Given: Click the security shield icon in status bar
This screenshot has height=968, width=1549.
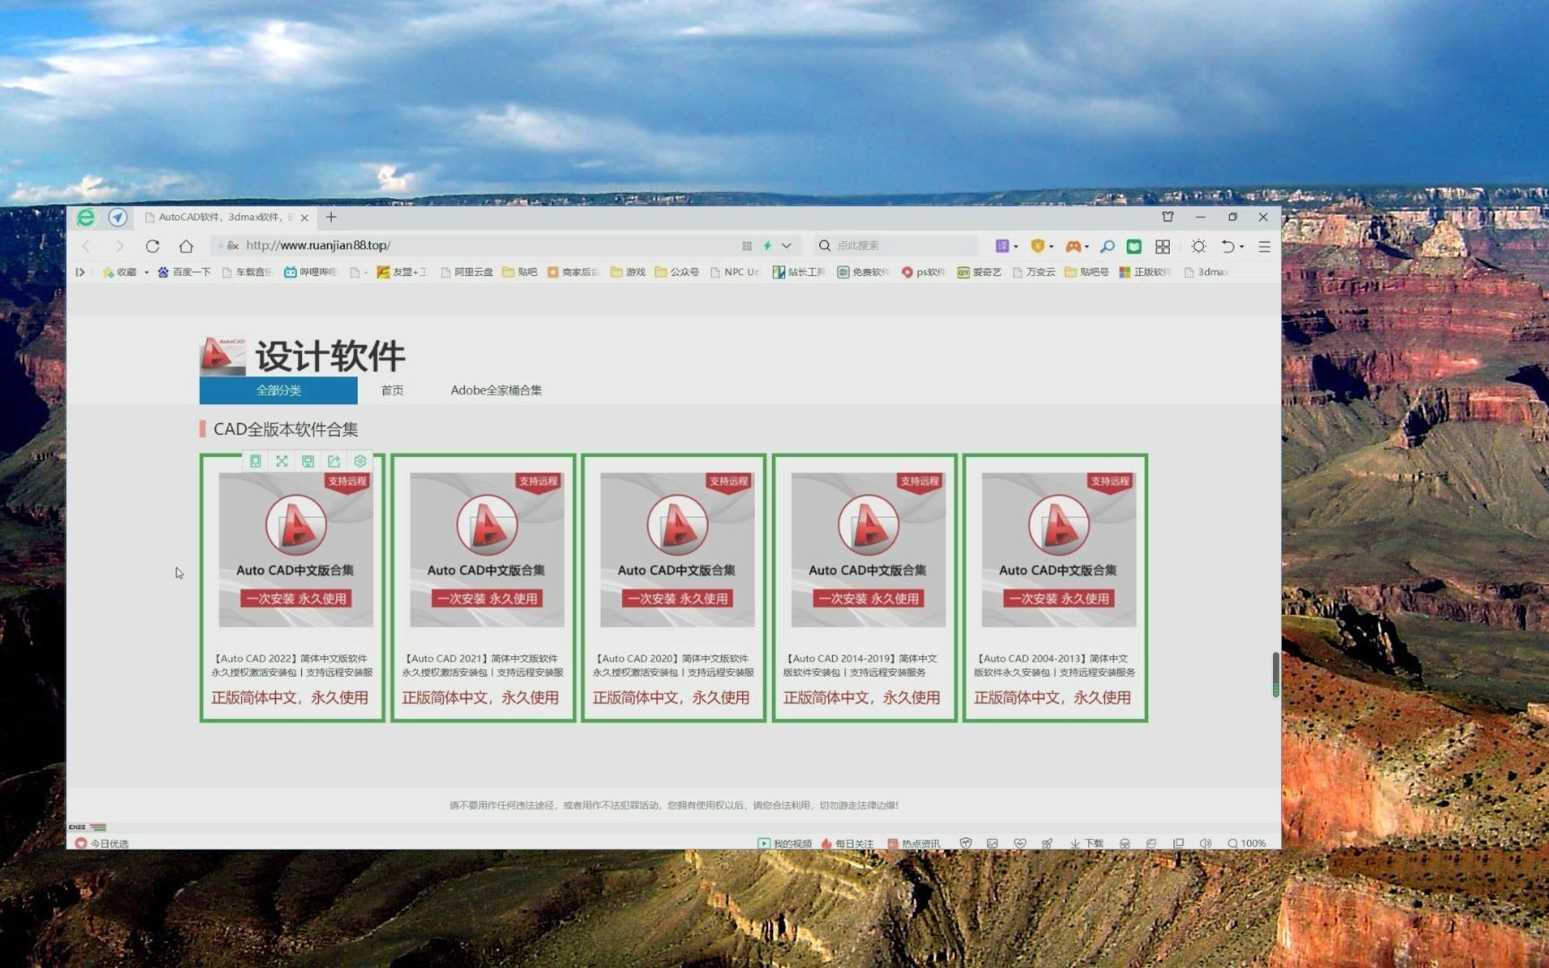Looking at the screenshot, I should point(965,843).
